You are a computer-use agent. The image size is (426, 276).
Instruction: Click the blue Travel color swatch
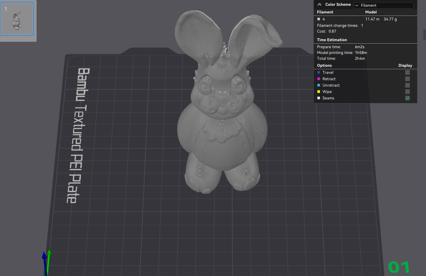tap(319, 72)
